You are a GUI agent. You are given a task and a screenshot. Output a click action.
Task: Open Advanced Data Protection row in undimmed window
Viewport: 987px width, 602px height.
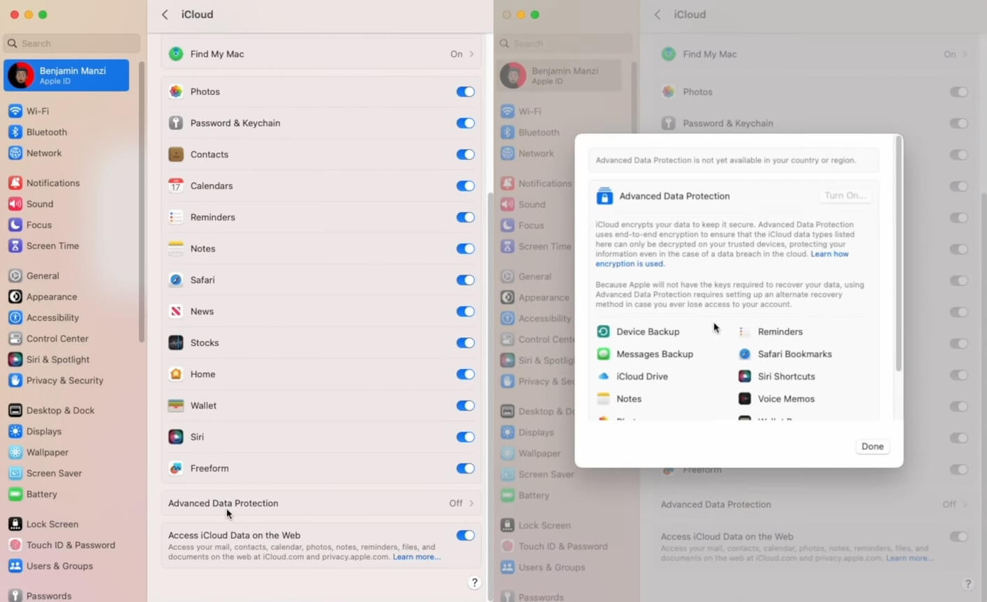[x=321, y=503]
